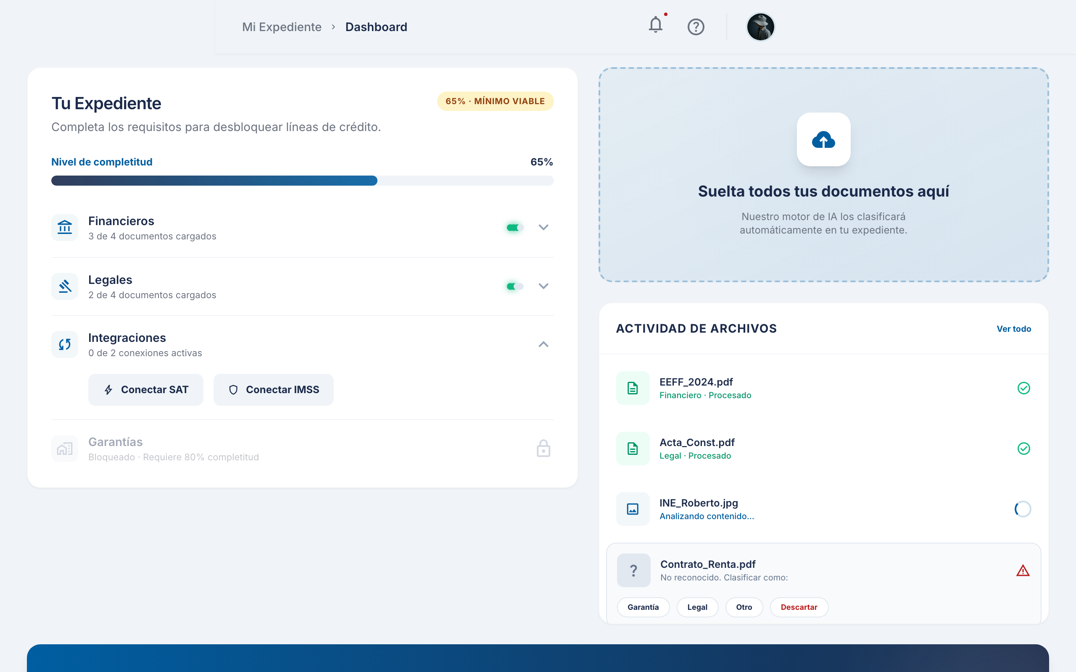Image resolution: width=1076 pixels, height=672 pixels.
Task: Classify Contrato_Renta.pdf as Garantía
Action: coord(643,607)
